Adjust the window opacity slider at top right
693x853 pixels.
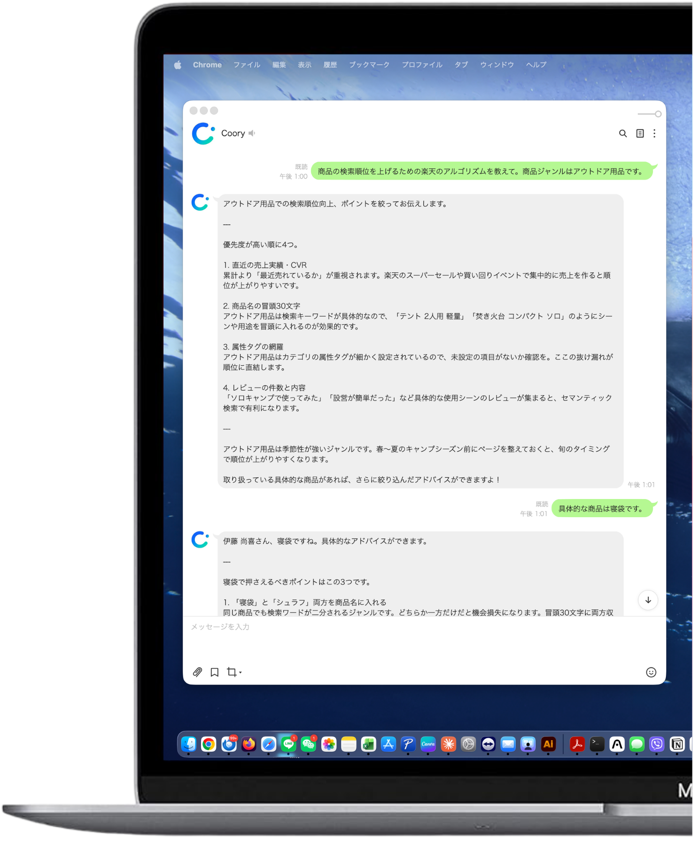pyautogui.click(x=650, y=114)
